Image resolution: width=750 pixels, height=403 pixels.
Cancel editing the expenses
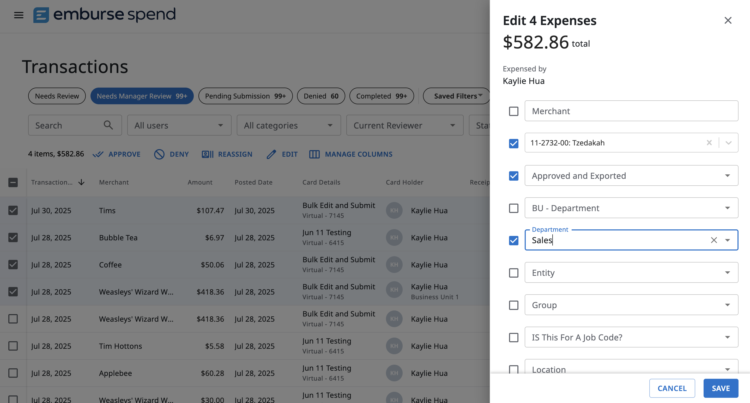[672, 388]
